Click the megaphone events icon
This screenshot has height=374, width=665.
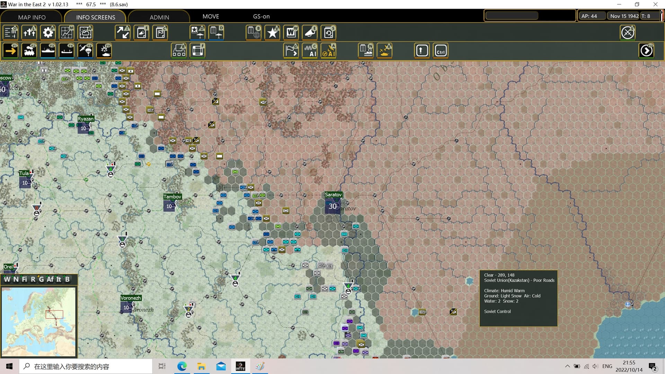coord(310,33)
